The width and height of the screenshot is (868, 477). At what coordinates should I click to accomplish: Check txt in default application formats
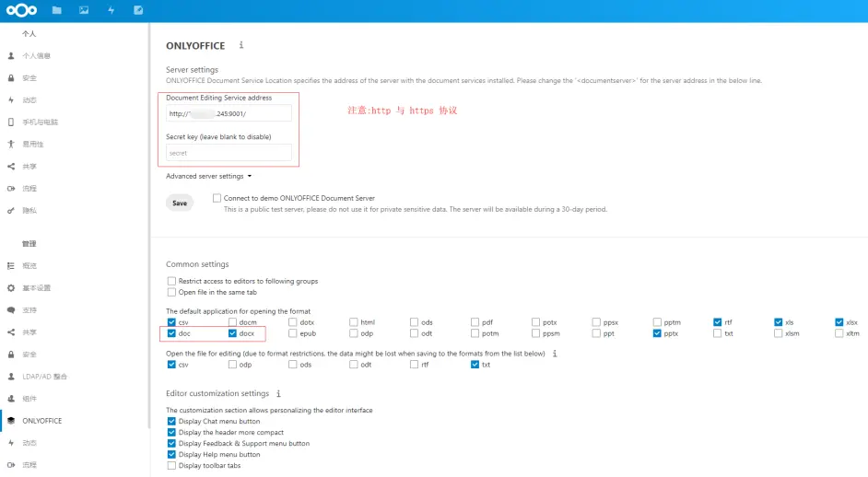(x=718, y=333)
